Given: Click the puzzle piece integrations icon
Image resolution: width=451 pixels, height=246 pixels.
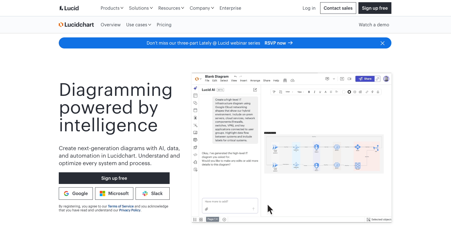Looking at the screenshot, I should (x=195, y=162).
